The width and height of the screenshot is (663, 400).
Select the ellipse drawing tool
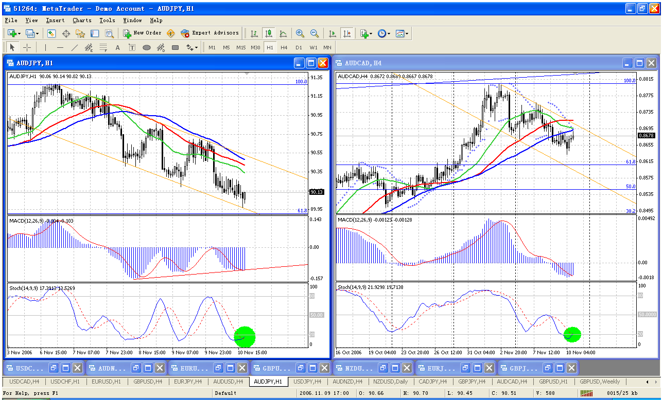147,48
